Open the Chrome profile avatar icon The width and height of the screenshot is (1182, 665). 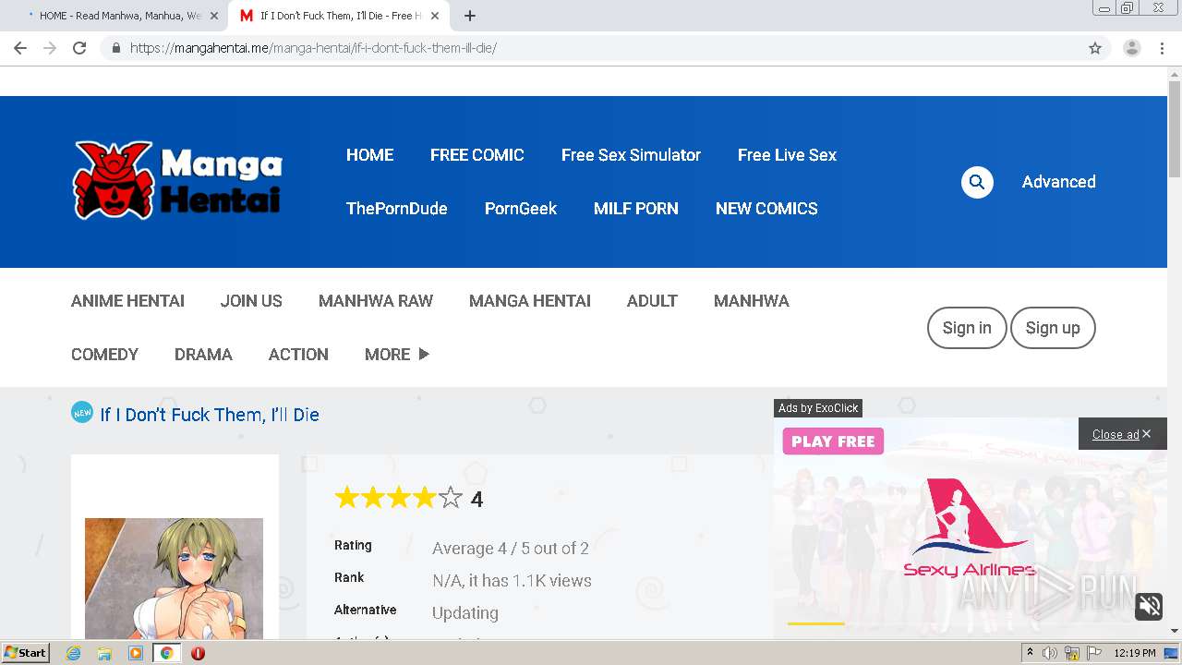pos(1132,48)
